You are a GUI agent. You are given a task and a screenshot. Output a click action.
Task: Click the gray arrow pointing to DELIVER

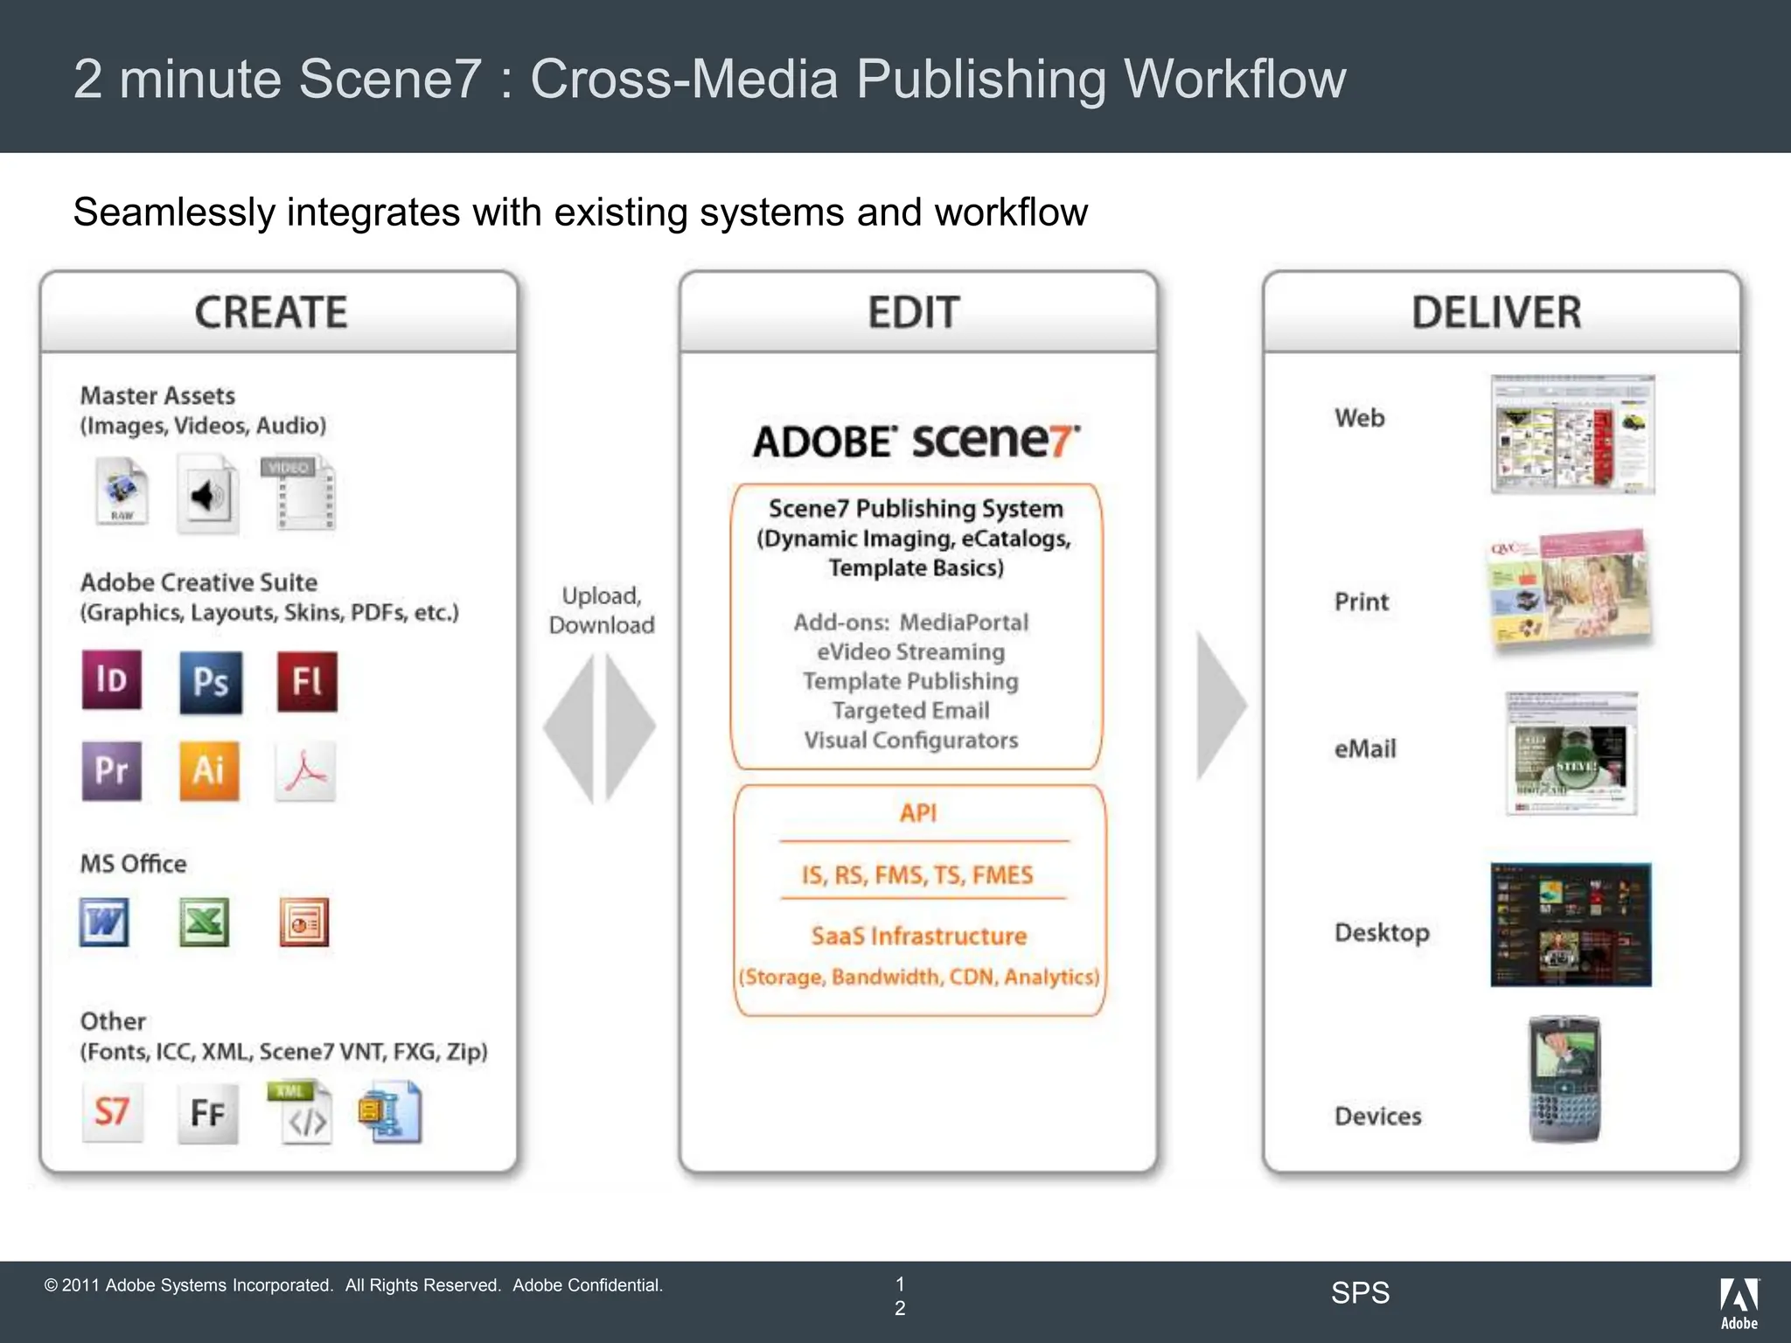[x=1222, y=705]
